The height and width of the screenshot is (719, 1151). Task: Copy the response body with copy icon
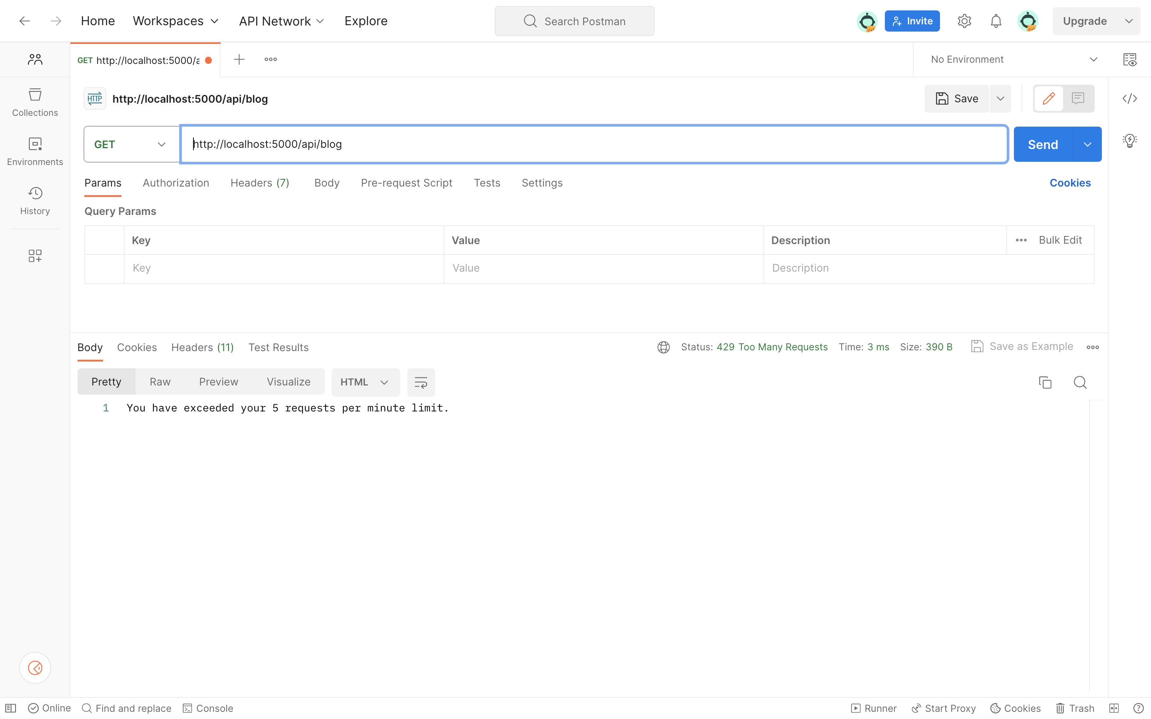[x=1045, y=382]
